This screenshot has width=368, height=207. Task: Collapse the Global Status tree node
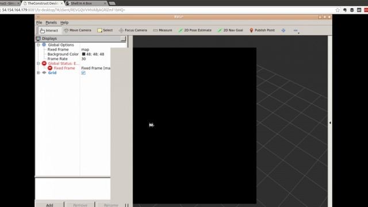pyautogui.click(x=39, y=63)
